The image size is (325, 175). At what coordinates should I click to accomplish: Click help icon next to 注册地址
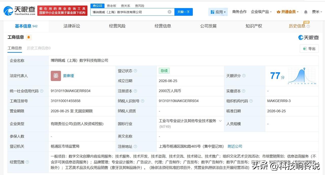pyautogui.click(x=135, y=146)
